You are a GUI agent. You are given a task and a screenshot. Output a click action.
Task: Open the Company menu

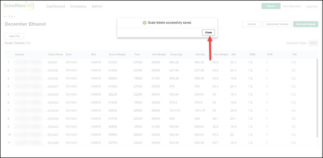78,6
